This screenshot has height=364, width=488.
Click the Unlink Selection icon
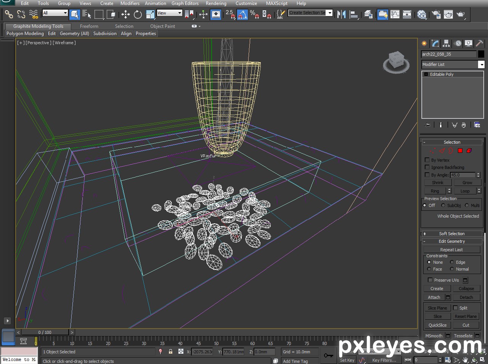coord(21,14)
